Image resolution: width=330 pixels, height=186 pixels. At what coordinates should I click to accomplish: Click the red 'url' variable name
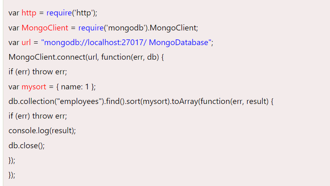(26, 42)
